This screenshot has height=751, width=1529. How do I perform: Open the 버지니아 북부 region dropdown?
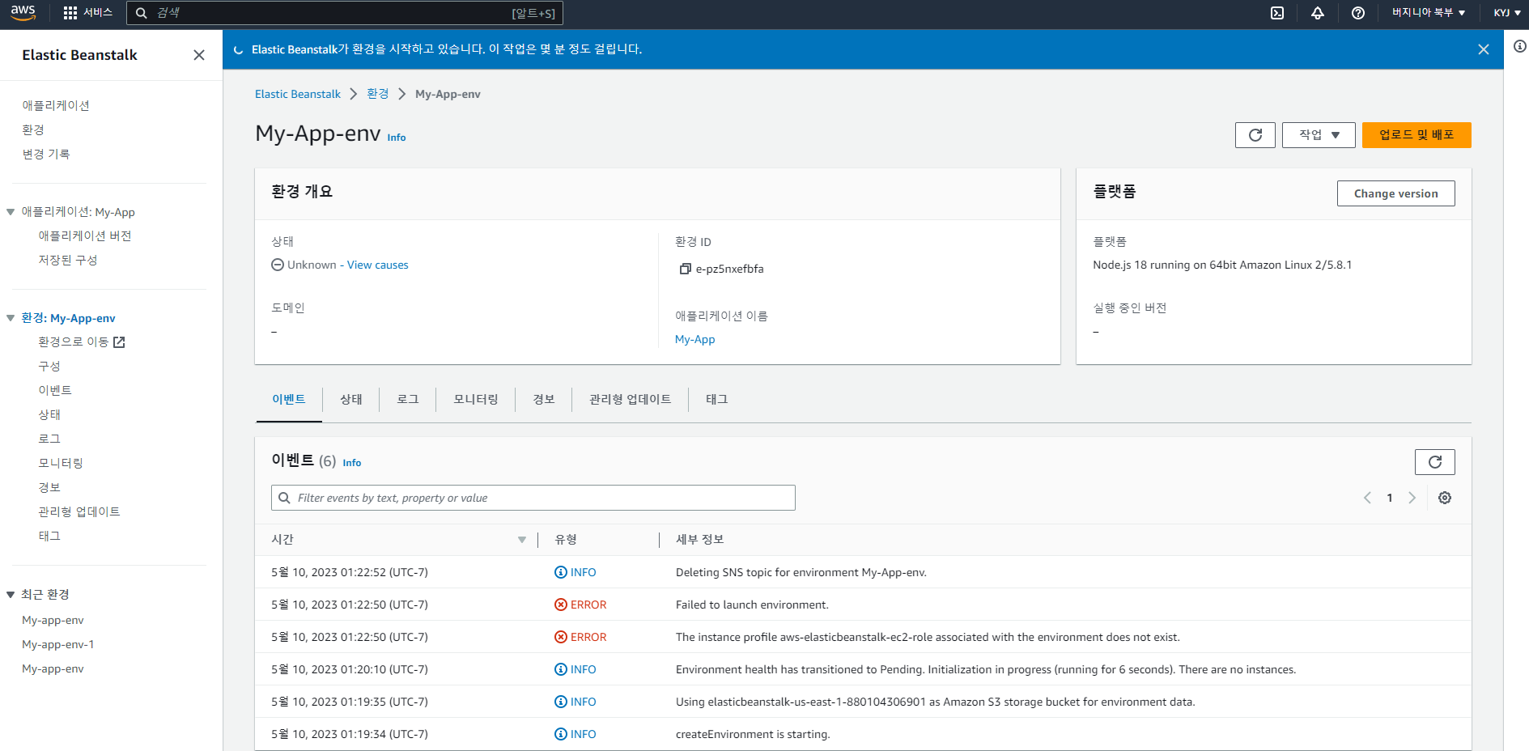[1429, 13]
